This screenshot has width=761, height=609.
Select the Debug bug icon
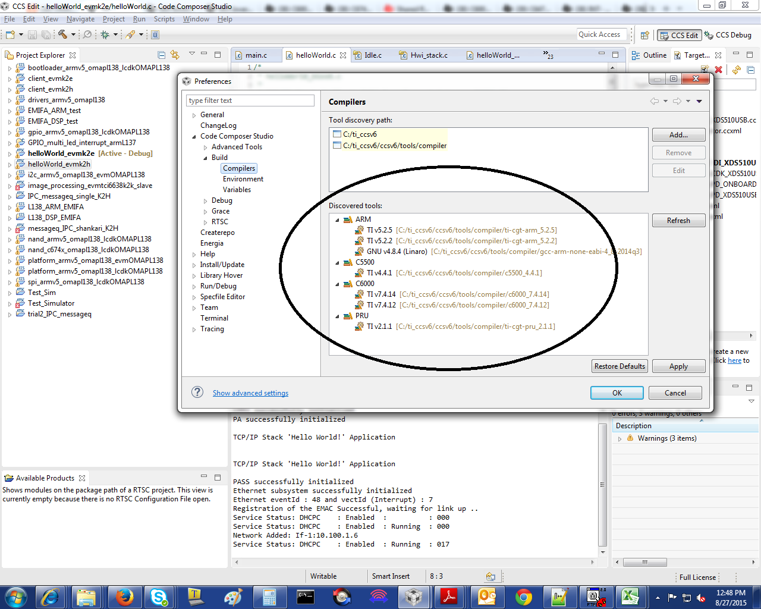click(x=105, y=34)
